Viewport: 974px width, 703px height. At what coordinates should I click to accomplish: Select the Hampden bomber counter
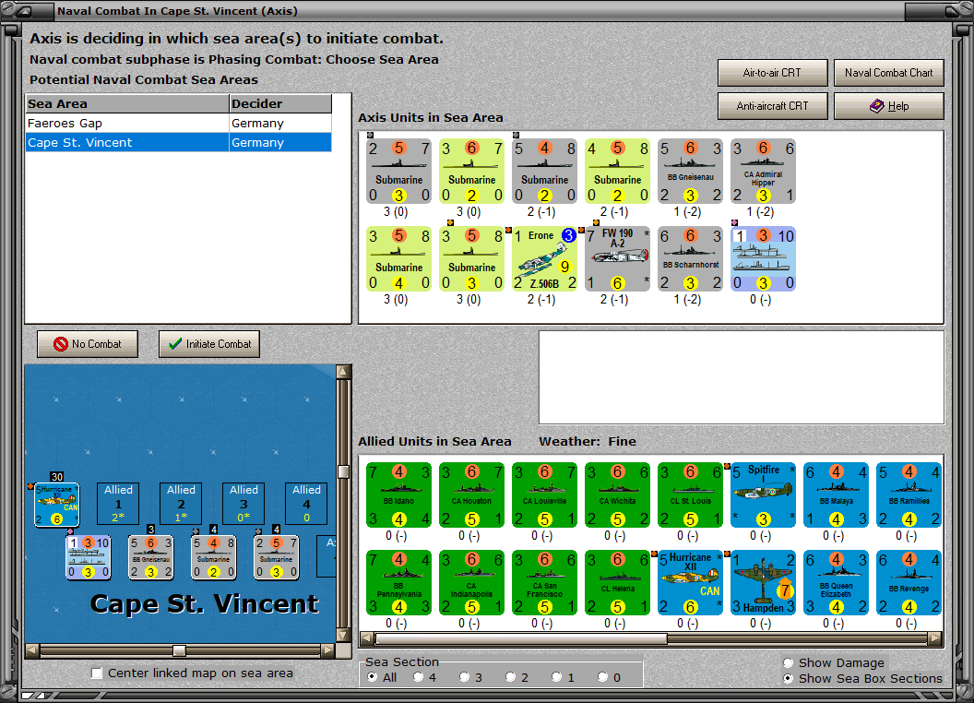(x=763, y=582)
